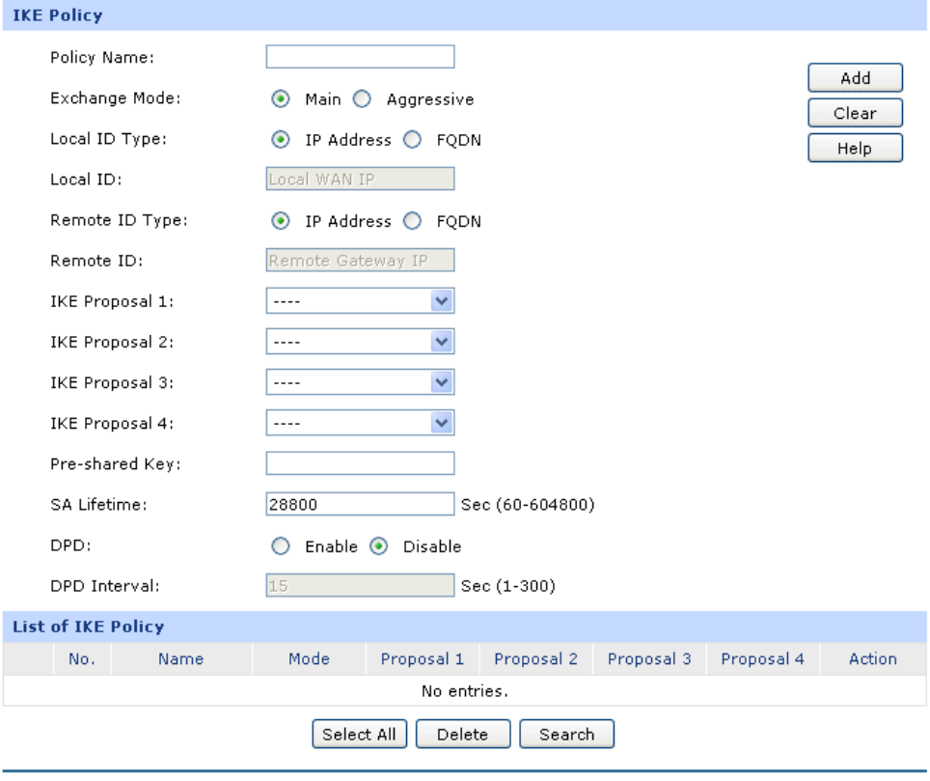Set Remote ID Type to FQDN

click(x=412, y=221)
